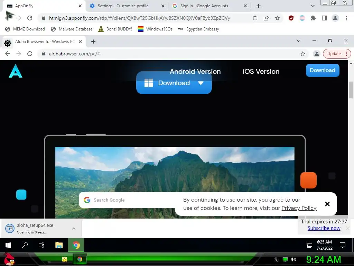The width and height of the screenshot is (354, 266).
Task: Click the green 9:24 AM clock
Action: 323,259
